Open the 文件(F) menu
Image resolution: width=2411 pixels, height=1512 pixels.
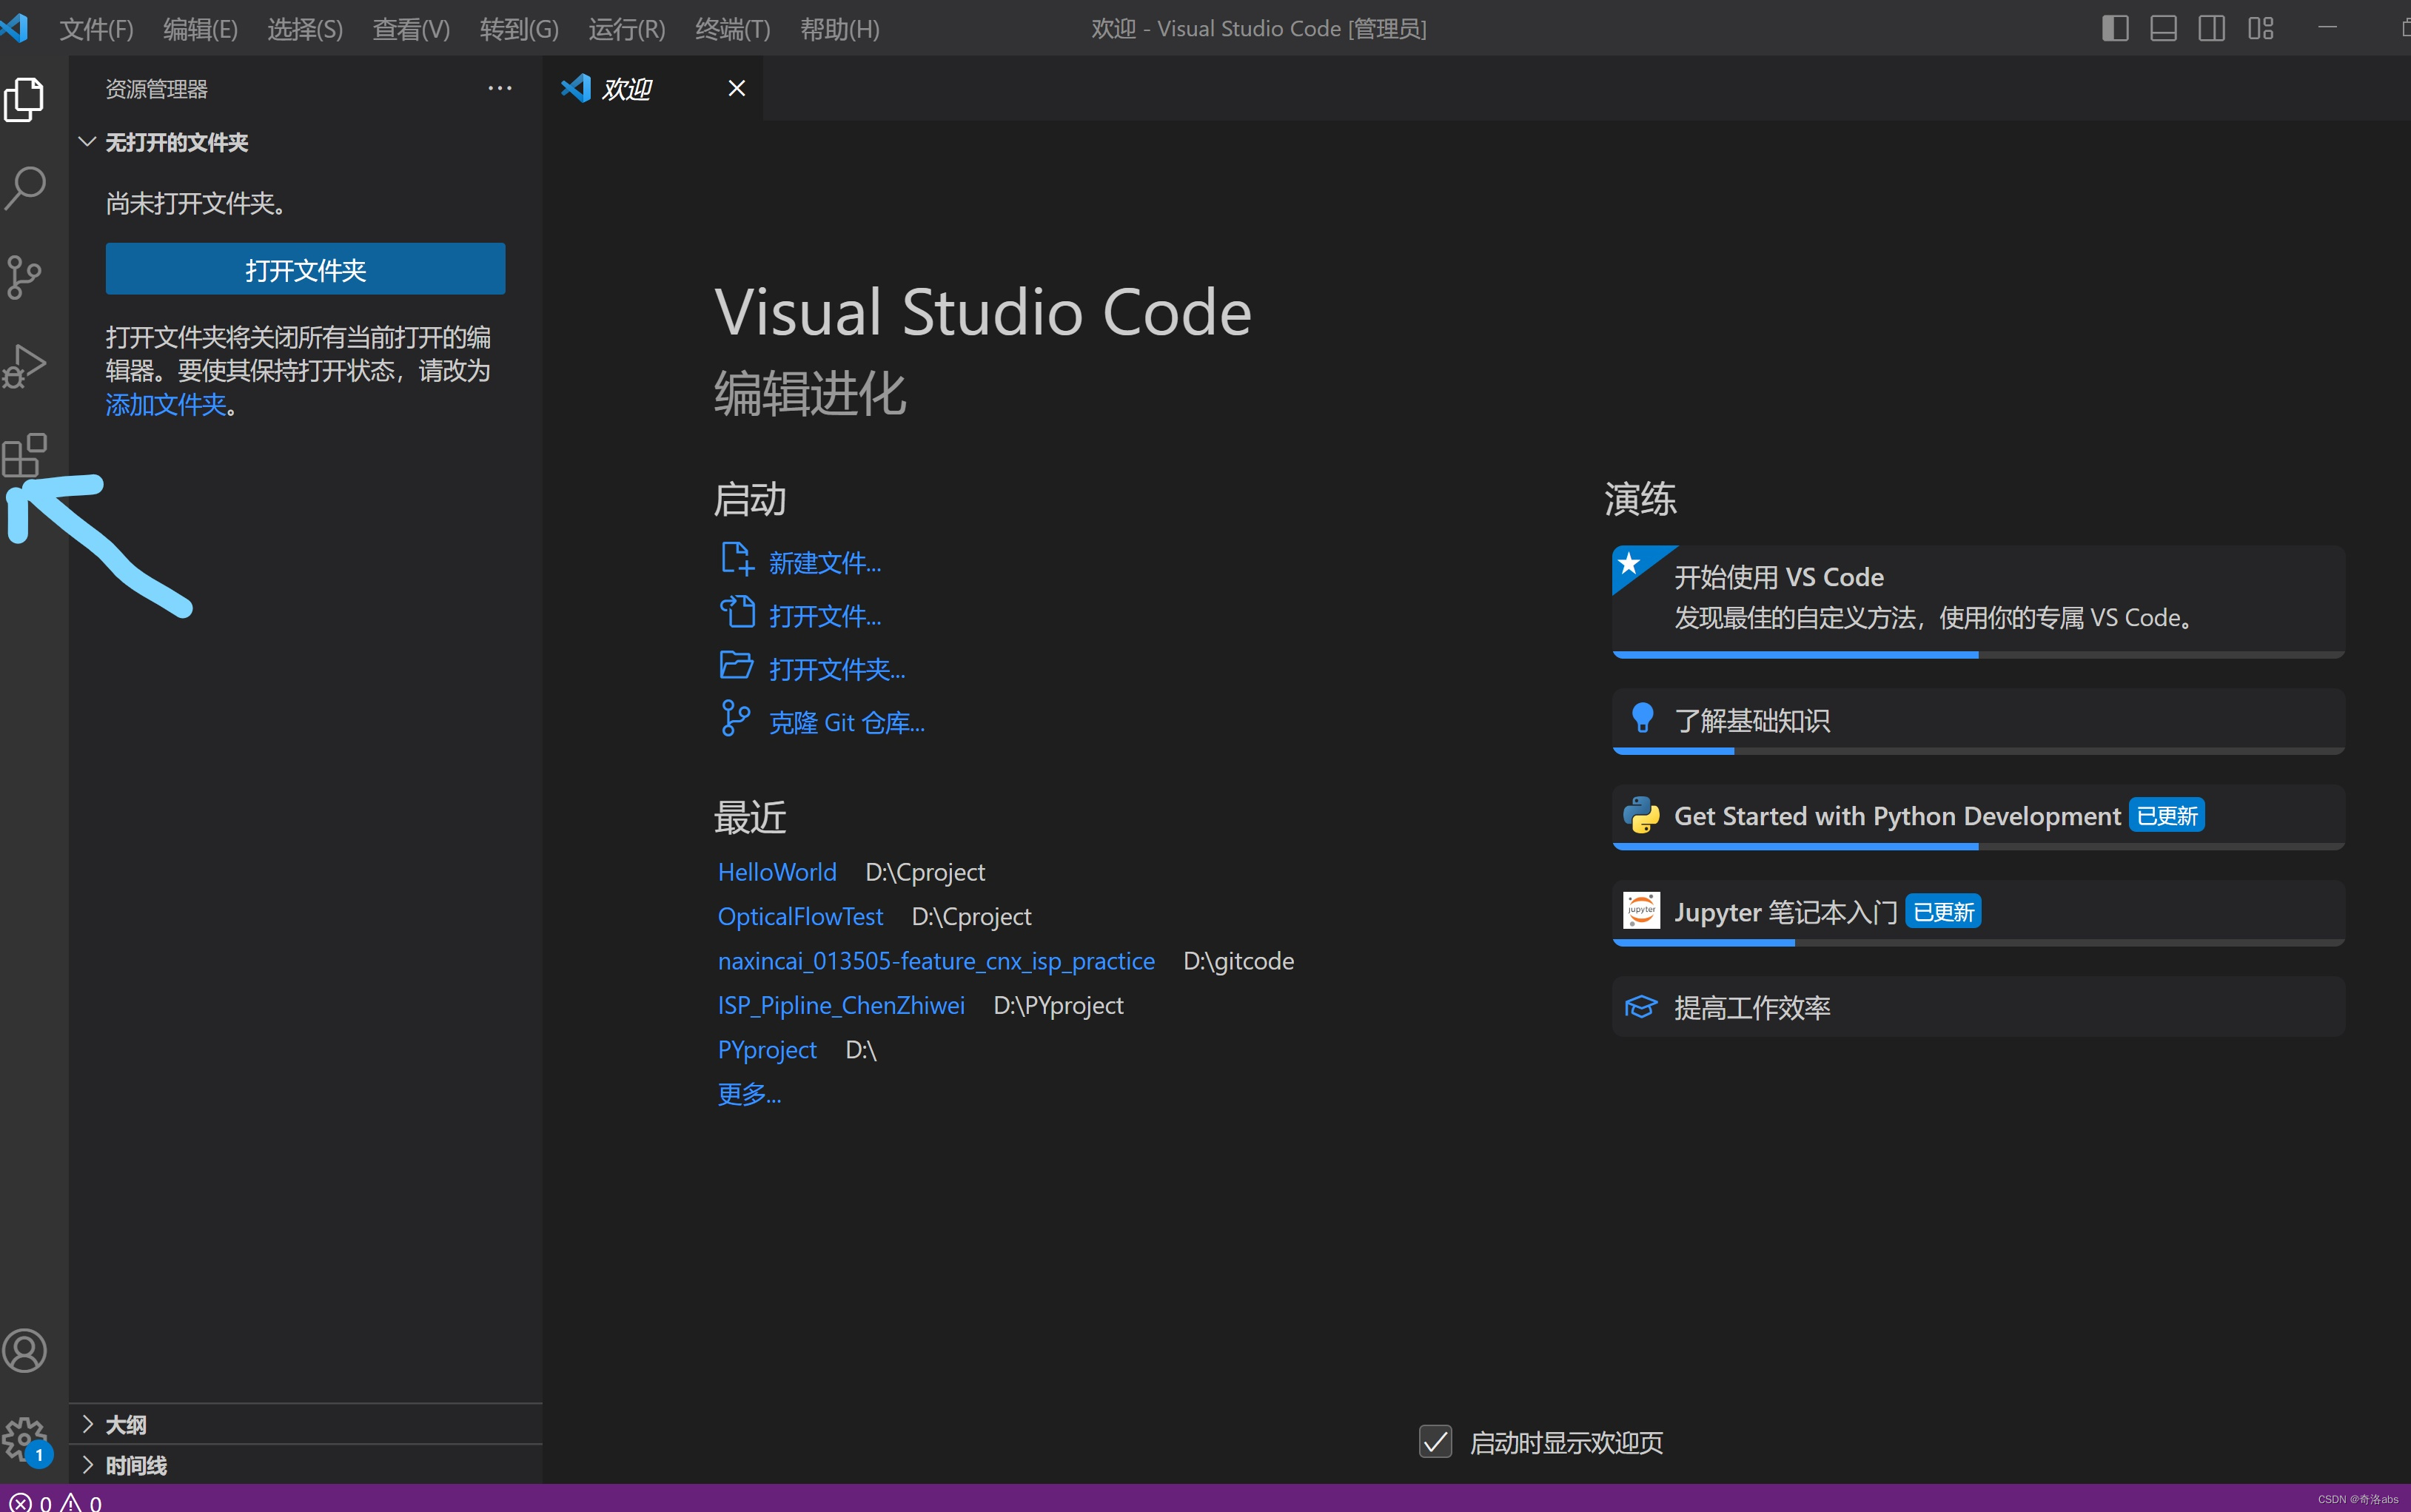click(96, 28)
